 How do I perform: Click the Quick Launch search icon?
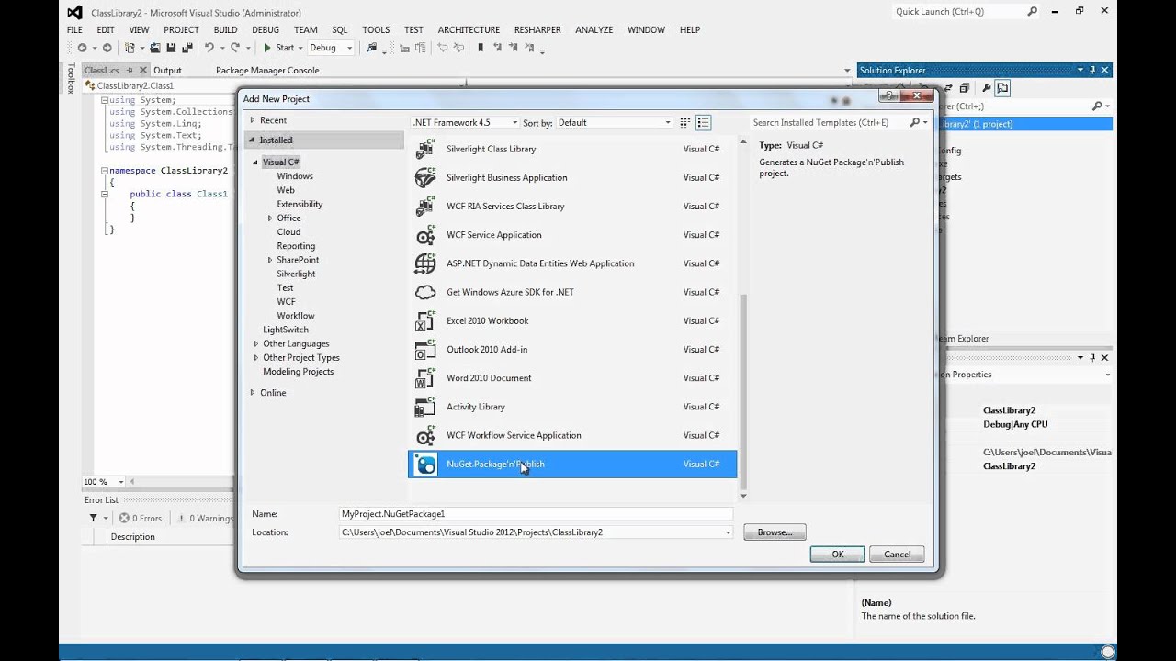click(x=1033, y=11)
